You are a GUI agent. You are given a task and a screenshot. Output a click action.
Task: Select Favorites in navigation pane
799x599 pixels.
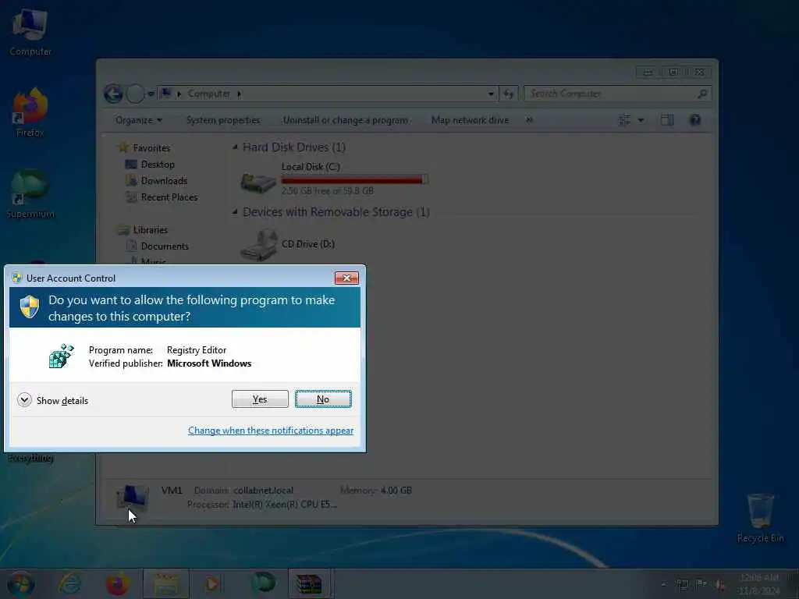point(151,147)
